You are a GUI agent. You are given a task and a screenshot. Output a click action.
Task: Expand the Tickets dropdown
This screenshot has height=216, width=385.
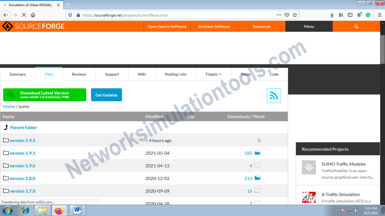[x=213, y=74]
